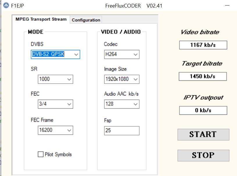Click the IPTV output 0 kb/s box
This screenshot has width=237, height=176.
pyautogui.click(x=203, y=110)
